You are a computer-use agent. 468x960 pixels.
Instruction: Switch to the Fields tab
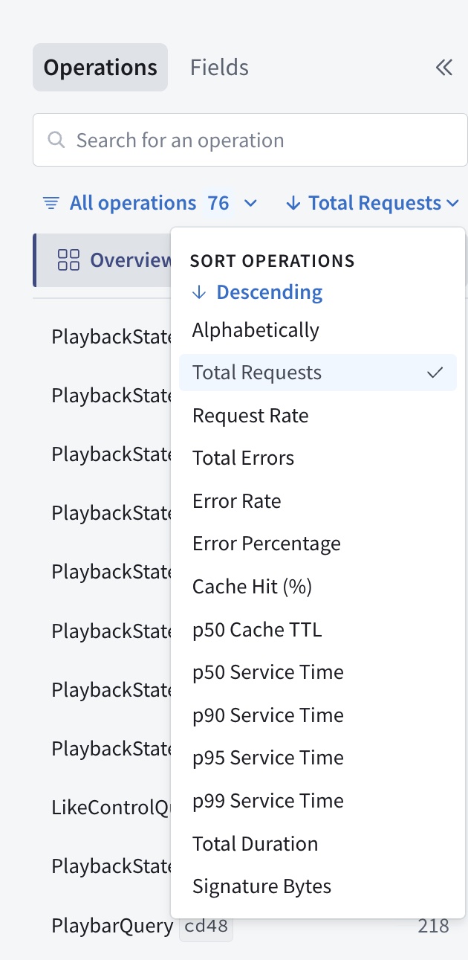pyautogui.click(x=219, y=68)
